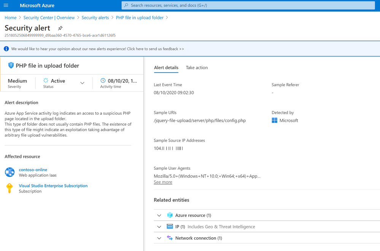The image size is (380, 251).
Task: Show full user agent via See more
Action: click(x=163, y=182)
